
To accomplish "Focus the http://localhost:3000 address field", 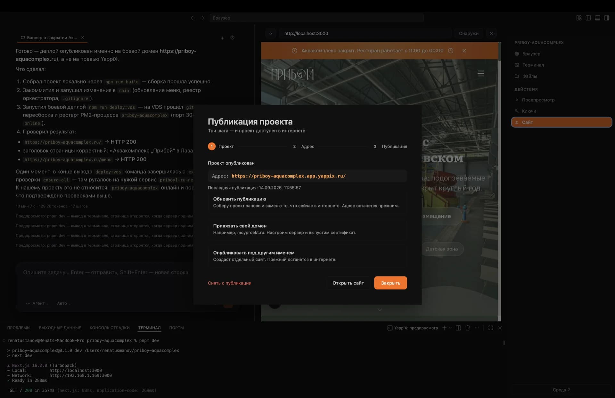I will 365,33.
